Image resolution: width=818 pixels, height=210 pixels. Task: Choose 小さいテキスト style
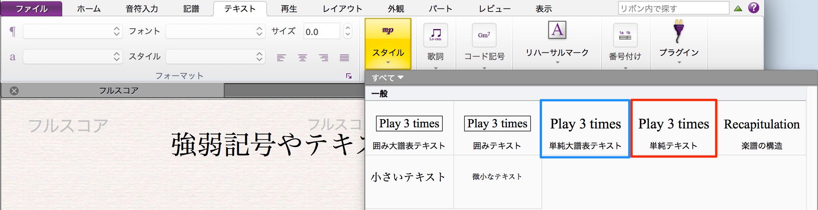click(409, 182)
